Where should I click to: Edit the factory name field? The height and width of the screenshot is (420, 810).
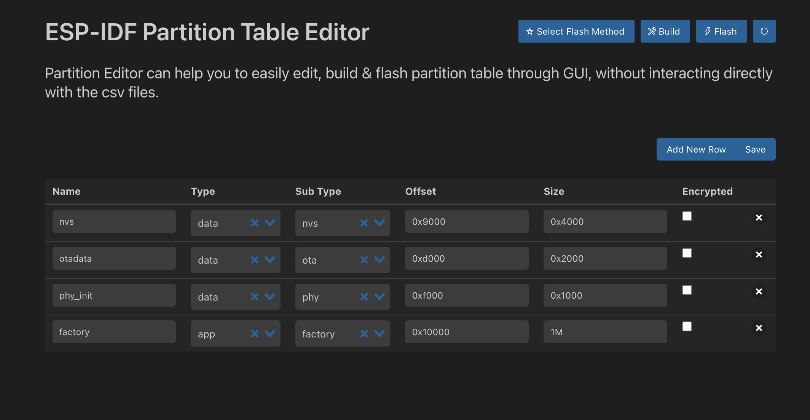click(114, 332)
